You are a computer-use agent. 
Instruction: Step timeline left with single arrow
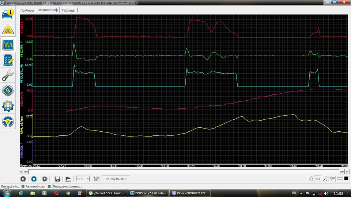[20, 171]
